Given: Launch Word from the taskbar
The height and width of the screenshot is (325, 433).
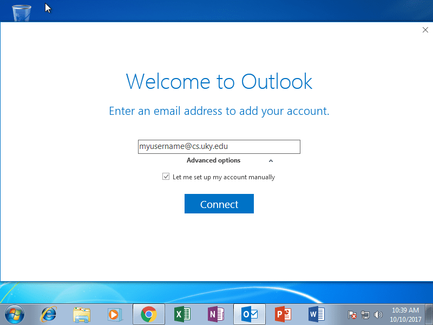Looking at the screenshot, I should (317, 314).
